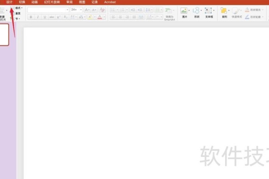Align text right
269x179 pixels.
tap(127, 17)
